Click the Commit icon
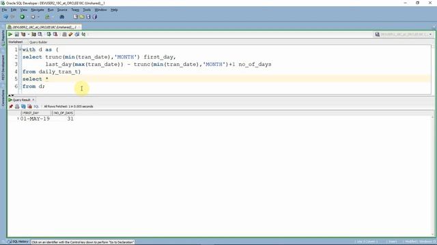 (48, 35)
